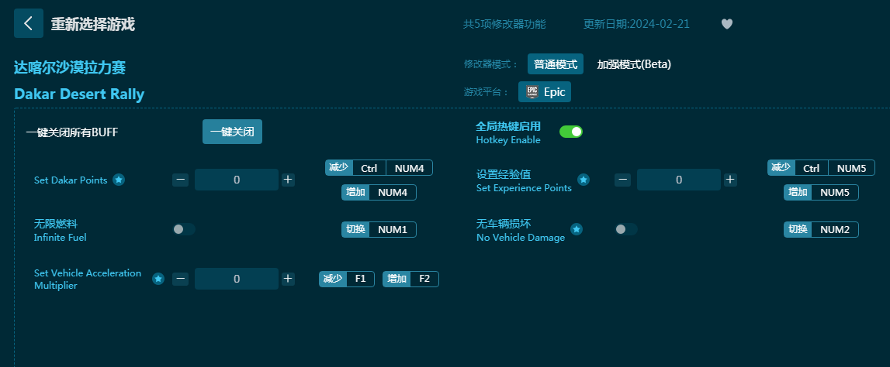Enable the Infinite Fuel toggle
Viewport: 890px width, 367px height.
184,229
